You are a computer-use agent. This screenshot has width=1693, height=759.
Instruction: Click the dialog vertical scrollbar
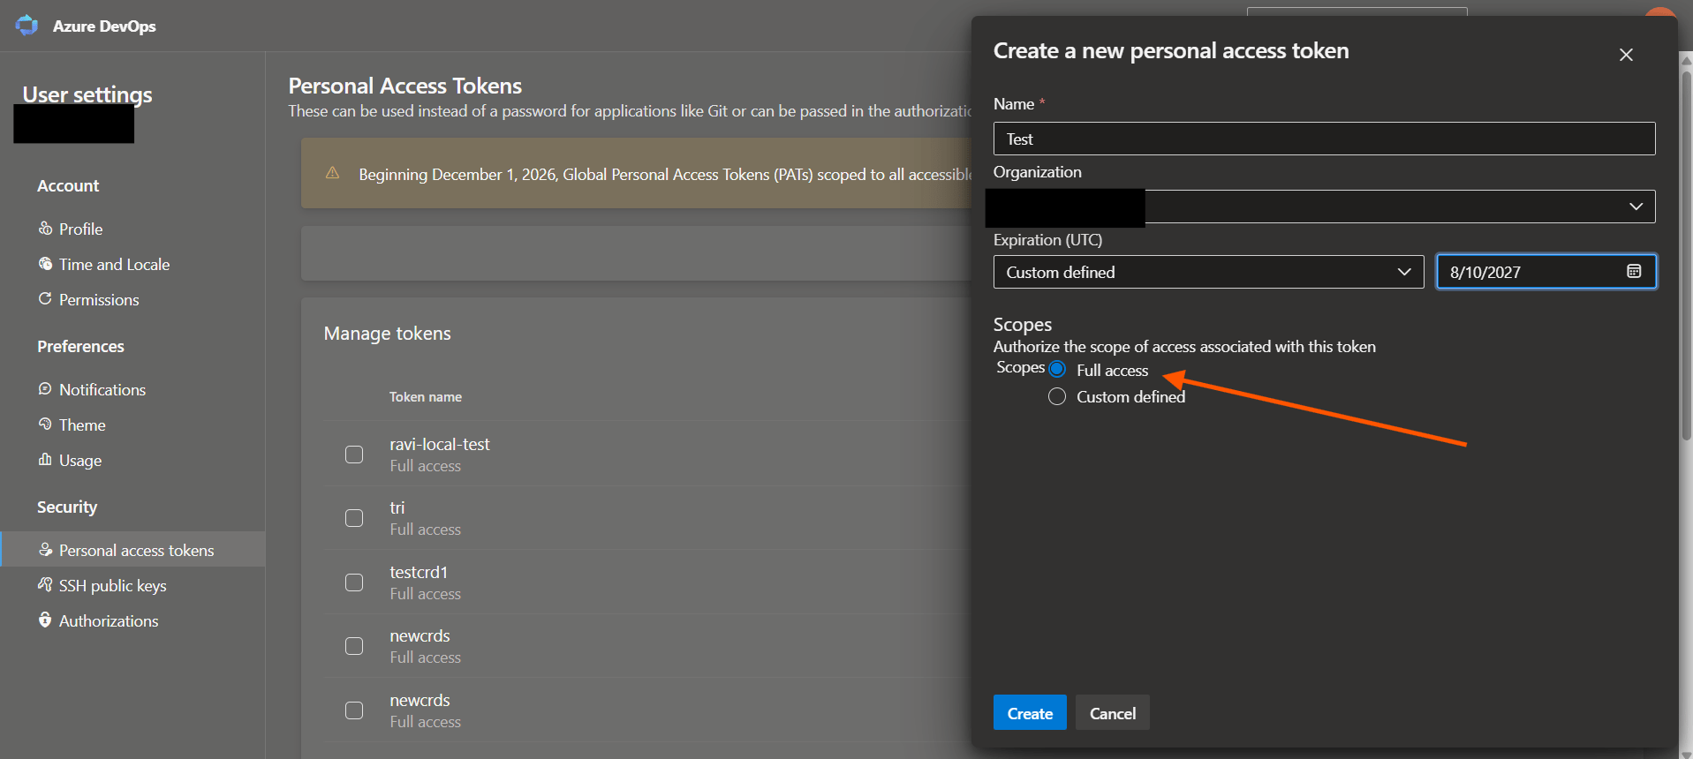click(1686, 256)
